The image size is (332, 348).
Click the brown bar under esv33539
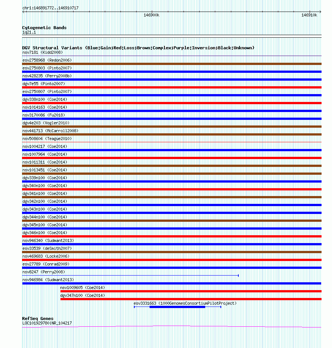coord(172,252)
